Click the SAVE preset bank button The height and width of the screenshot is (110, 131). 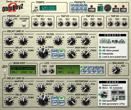click(x=123, y=10)
